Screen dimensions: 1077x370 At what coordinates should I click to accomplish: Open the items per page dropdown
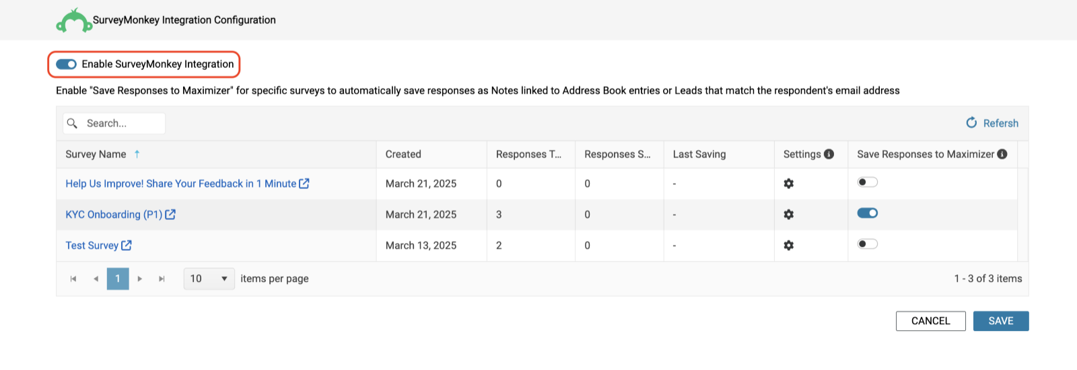pos(209,279)
